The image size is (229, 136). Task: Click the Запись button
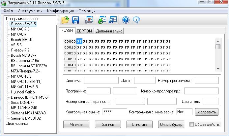[x=108, y=125]
